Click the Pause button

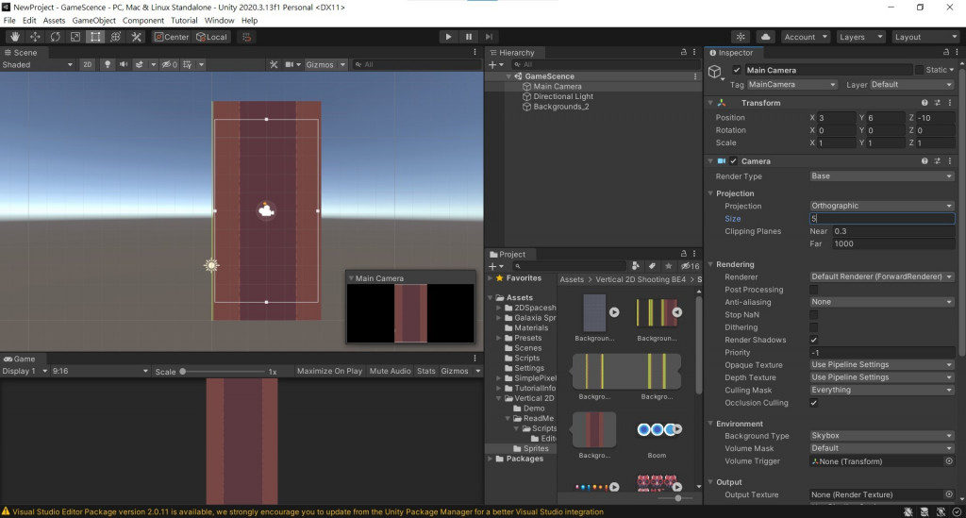(x=468, y=37)
